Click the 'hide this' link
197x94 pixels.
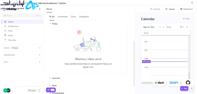[63, 3]
